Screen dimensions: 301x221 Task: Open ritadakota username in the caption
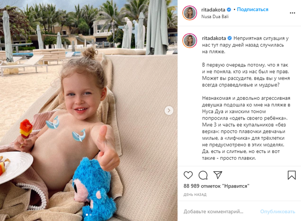[x=214, y=38]
